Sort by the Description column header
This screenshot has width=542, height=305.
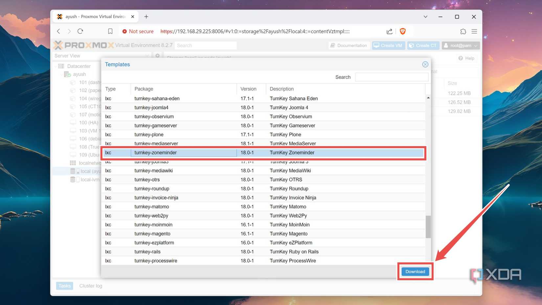tap(346, 89)
